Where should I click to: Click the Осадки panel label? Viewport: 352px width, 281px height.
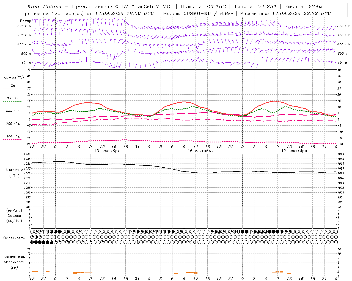14,216
